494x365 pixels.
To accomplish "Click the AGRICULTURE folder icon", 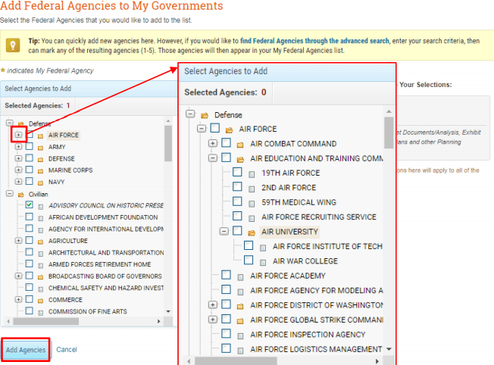I will pyautogui.click(x=40, y=241).
